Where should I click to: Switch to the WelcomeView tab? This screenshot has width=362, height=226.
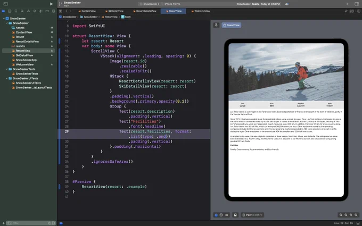point(200,11)
